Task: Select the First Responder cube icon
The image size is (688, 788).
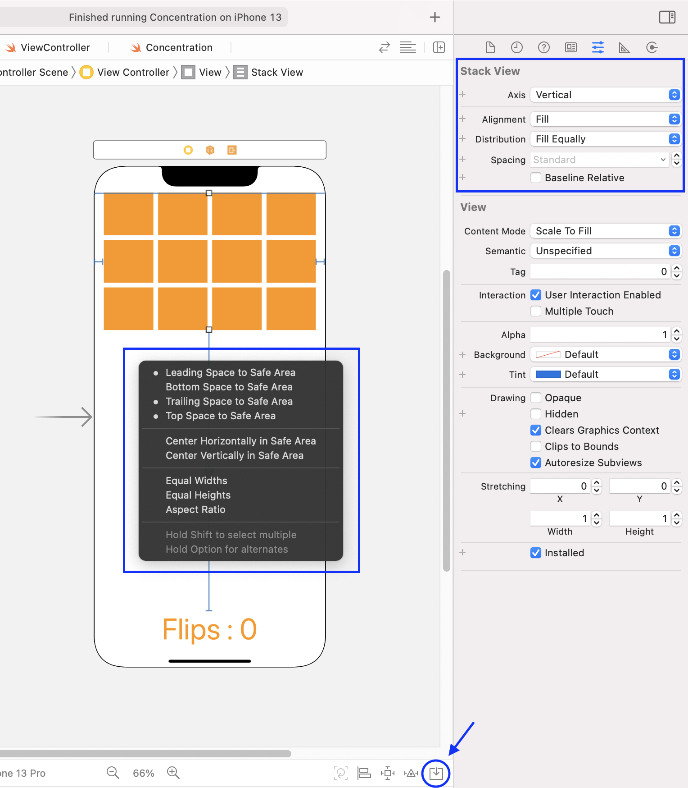Action: pyautogui.click(x=210, y=150)
